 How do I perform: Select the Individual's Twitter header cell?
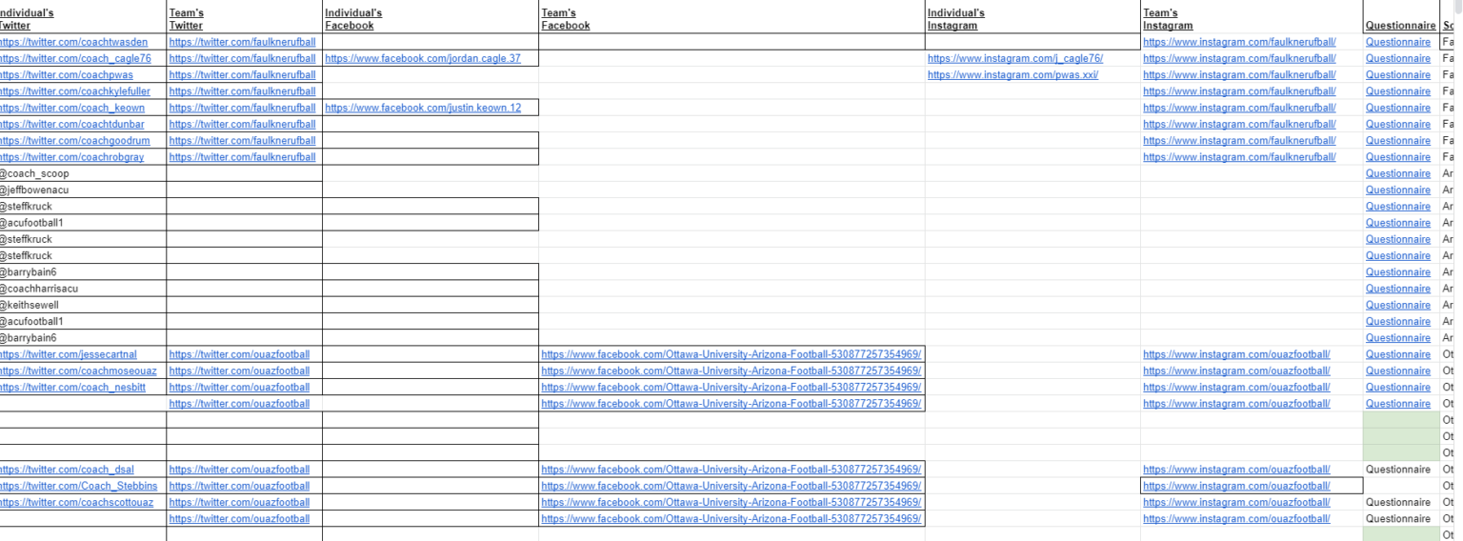pyautogui.click(x=83, y=19)
